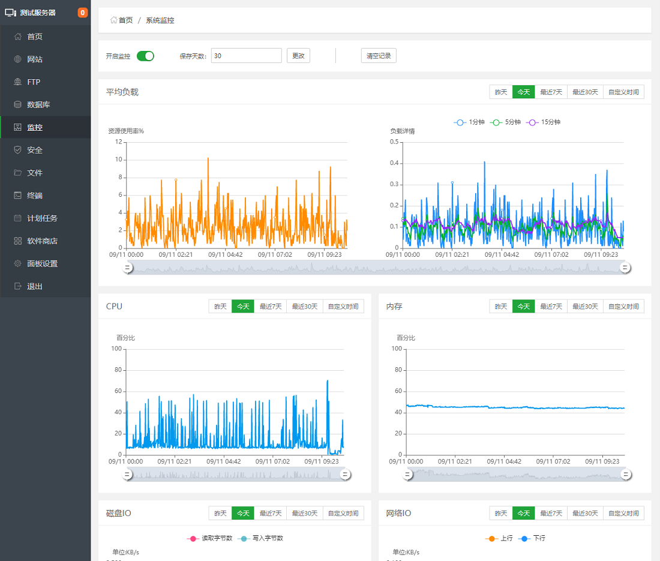660x561 pixels.
Task: Choose 自定义时间 in average load panel
Action: pyautogui.click(x=623, y=92)
